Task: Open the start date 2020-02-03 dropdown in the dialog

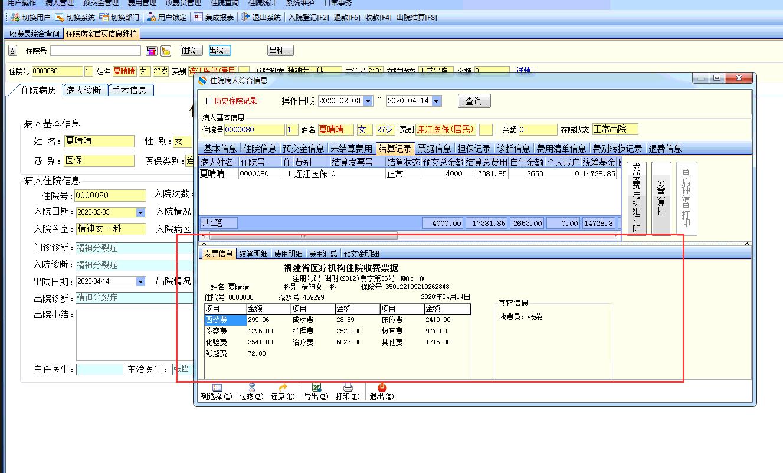Action: (x=368, y=101)
